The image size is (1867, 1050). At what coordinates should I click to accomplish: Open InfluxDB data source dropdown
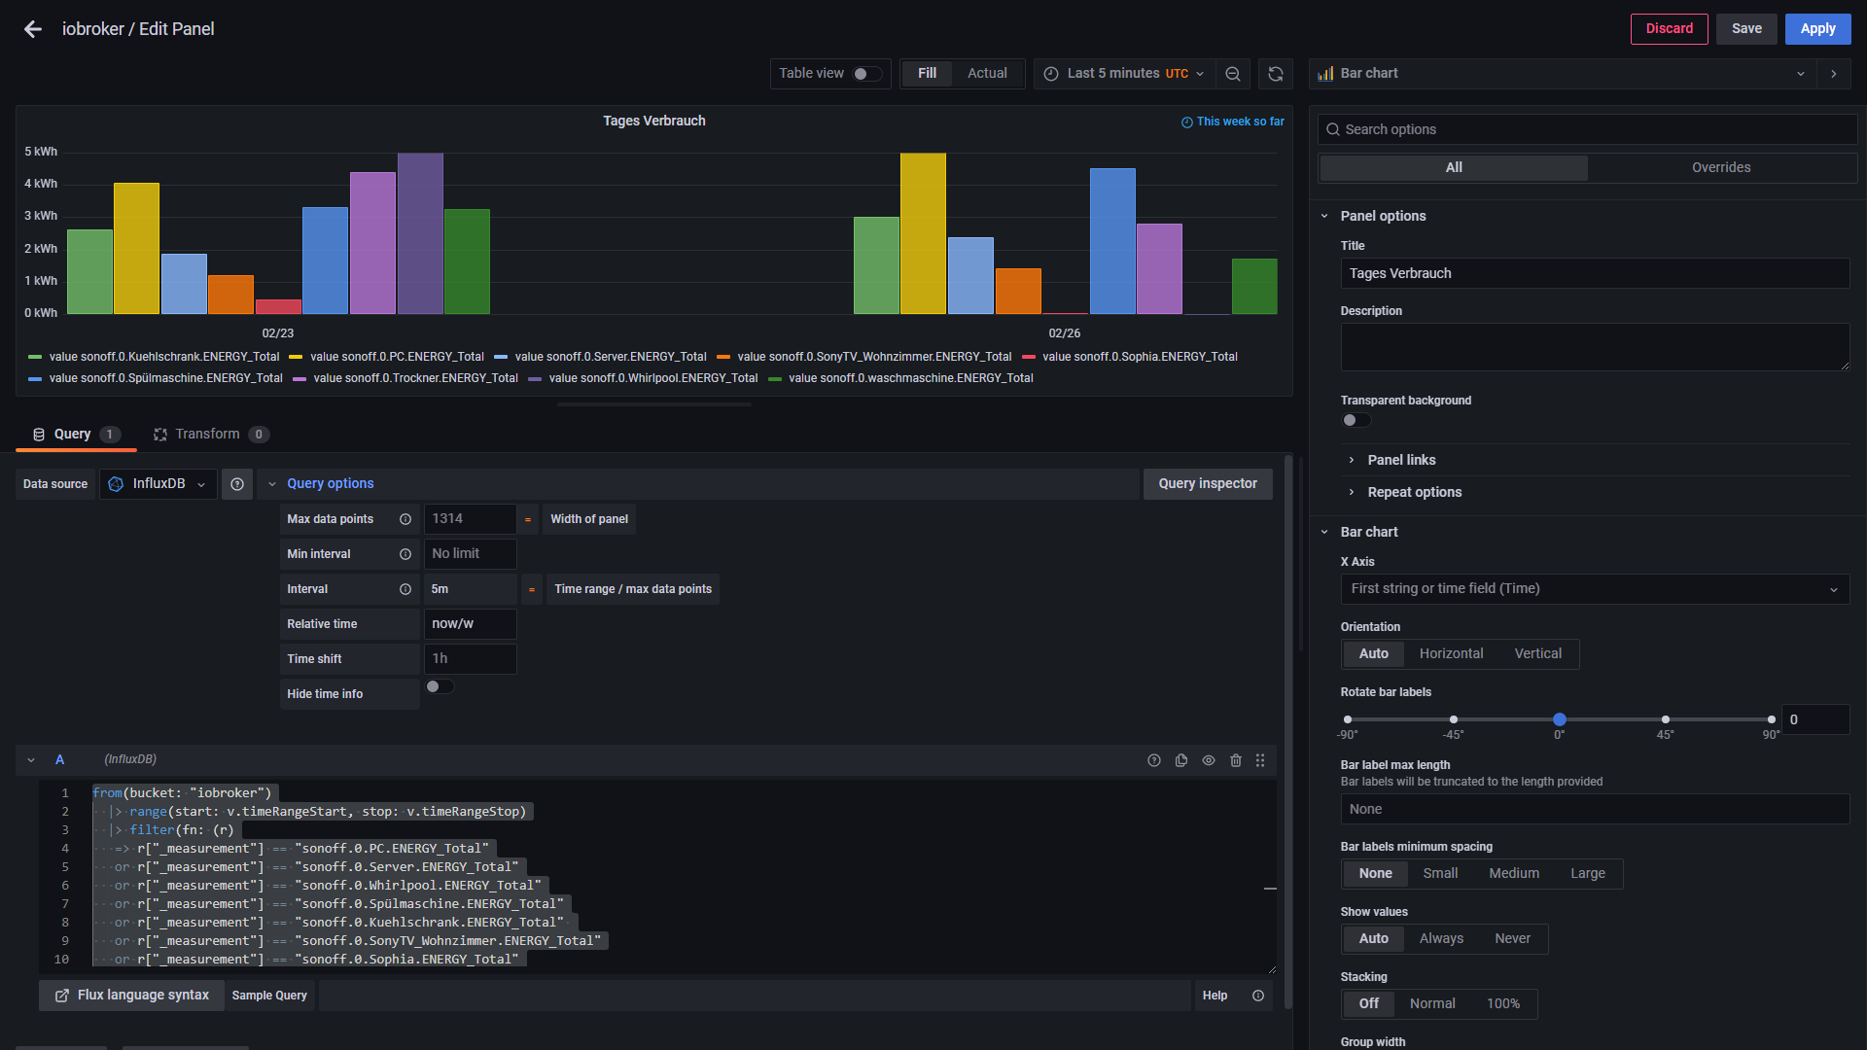pos(158,484)
